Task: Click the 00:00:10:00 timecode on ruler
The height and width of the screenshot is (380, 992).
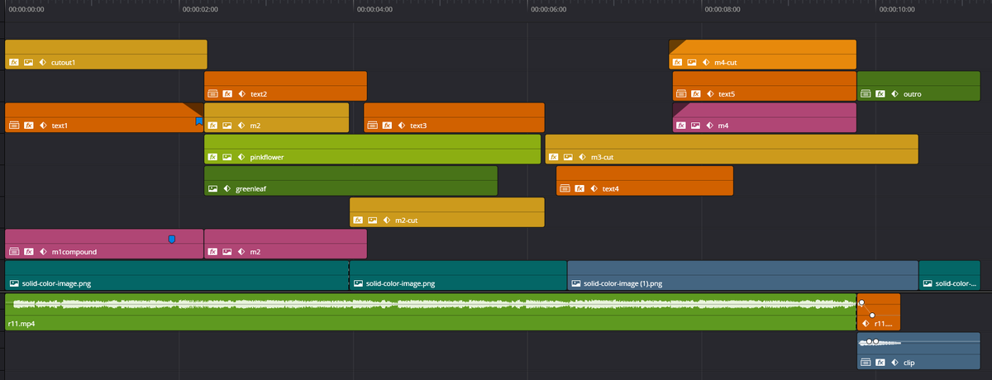Action: [897, 10]
